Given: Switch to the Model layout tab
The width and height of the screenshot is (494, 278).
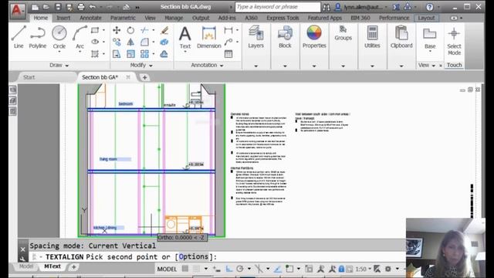Looking at the screenshot, I should 25,266.
